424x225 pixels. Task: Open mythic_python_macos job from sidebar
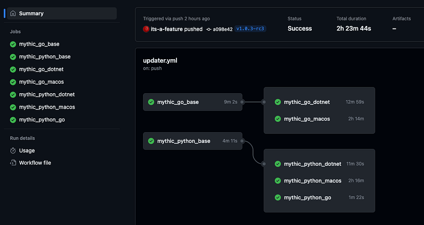(47, 107)
